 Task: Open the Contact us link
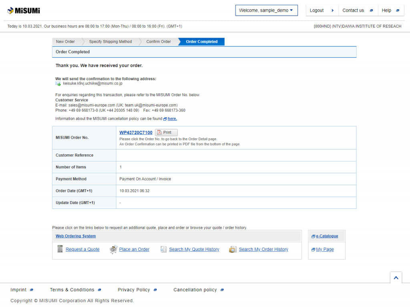(x=358, y=10)
